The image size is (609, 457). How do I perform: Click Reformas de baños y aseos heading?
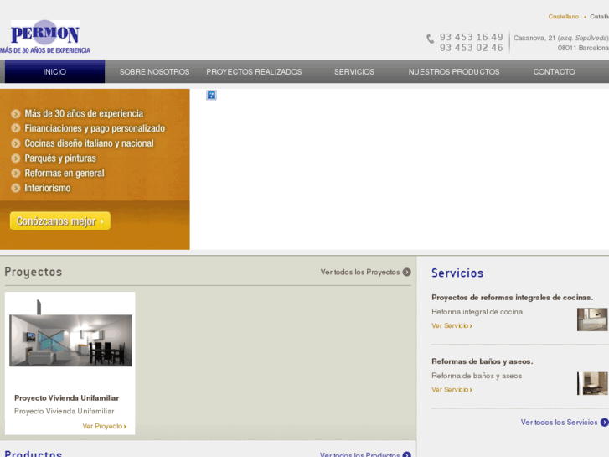coord(482,361)
